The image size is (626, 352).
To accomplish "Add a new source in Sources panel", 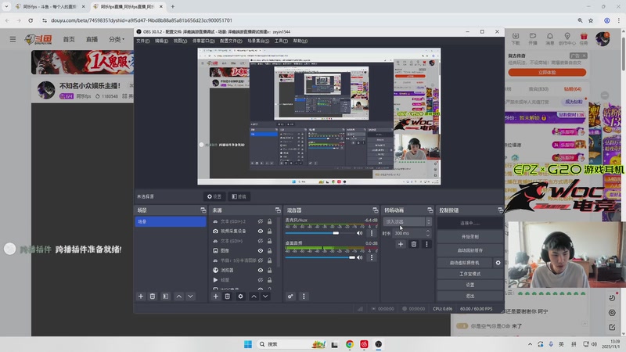I will (x=216, y=296).
